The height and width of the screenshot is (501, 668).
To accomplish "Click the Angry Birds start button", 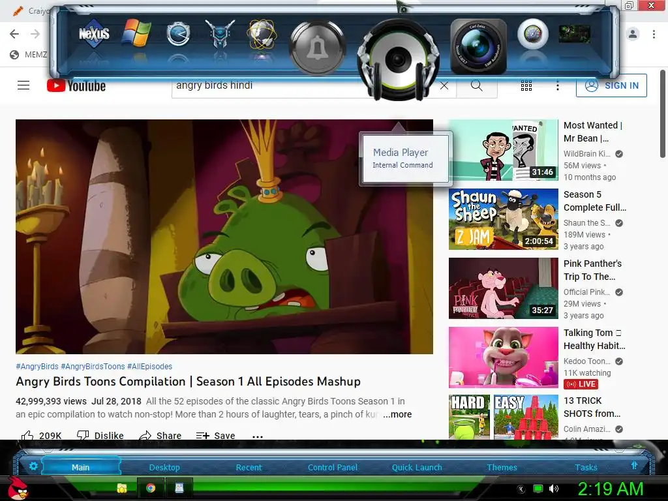I will [18, 488].
